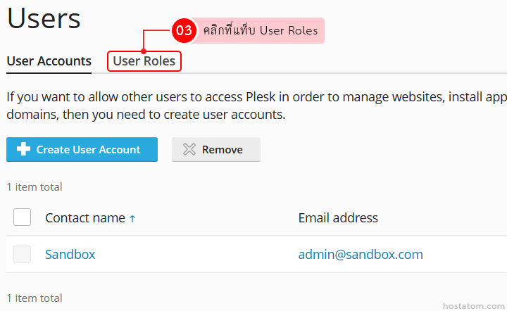Open the admin@sandbox.com email link

(x=361, y=254)
